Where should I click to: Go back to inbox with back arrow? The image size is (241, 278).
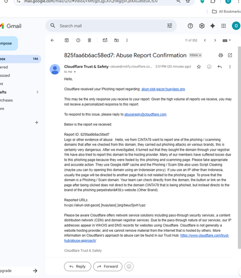point(52,40)
